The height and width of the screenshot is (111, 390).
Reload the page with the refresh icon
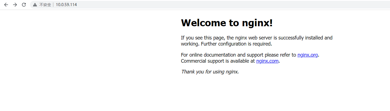point(24,5)
